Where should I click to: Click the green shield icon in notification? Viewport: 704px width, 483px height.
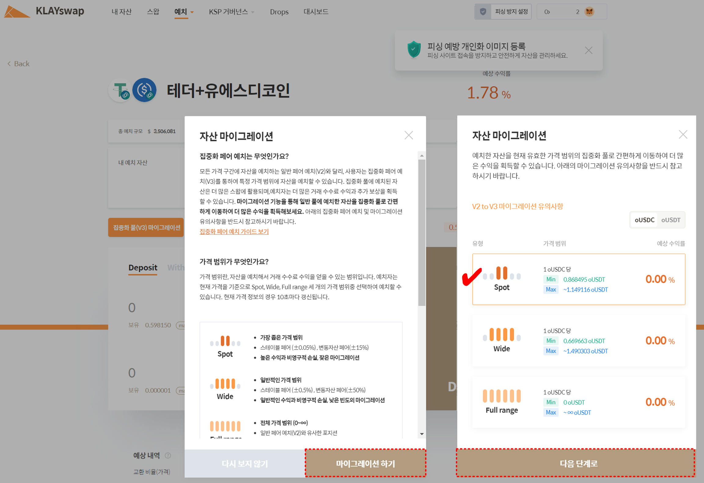tap(414, 49)
